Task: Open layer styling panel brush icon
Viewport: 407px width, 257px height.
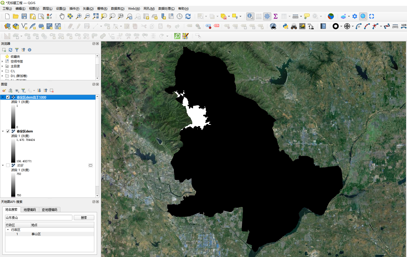Action: click(x=4, y=90)
